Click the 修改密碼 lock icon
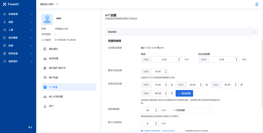 pyautogui.click(x=45, y=59)
